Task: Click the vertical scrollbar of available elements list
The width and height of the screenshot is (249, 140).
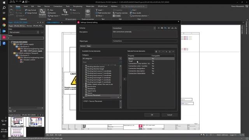Action: pos(120,80)
